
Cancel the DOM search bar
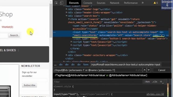pos(162,70)
